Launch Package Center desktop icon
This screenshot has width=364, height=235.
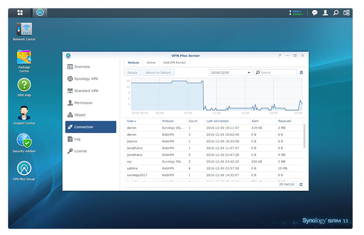coord(24,61)
